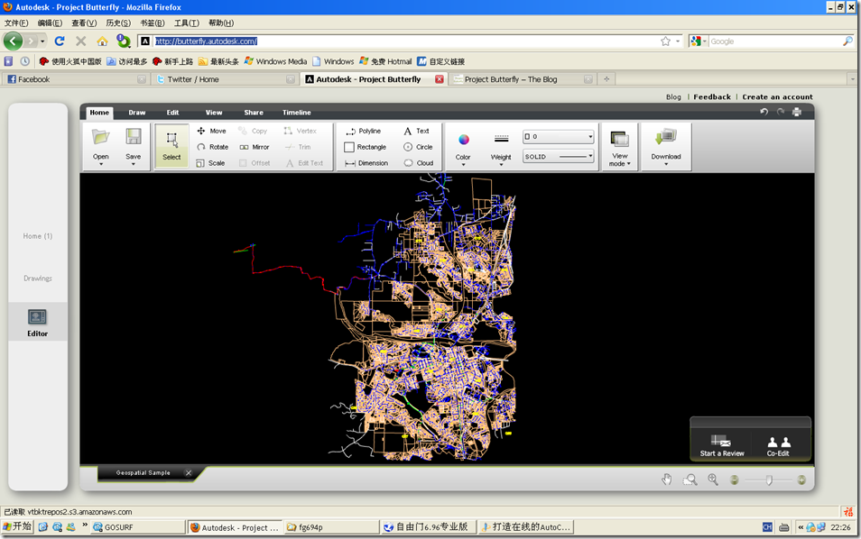Activate the Select tool

(171, 146)
